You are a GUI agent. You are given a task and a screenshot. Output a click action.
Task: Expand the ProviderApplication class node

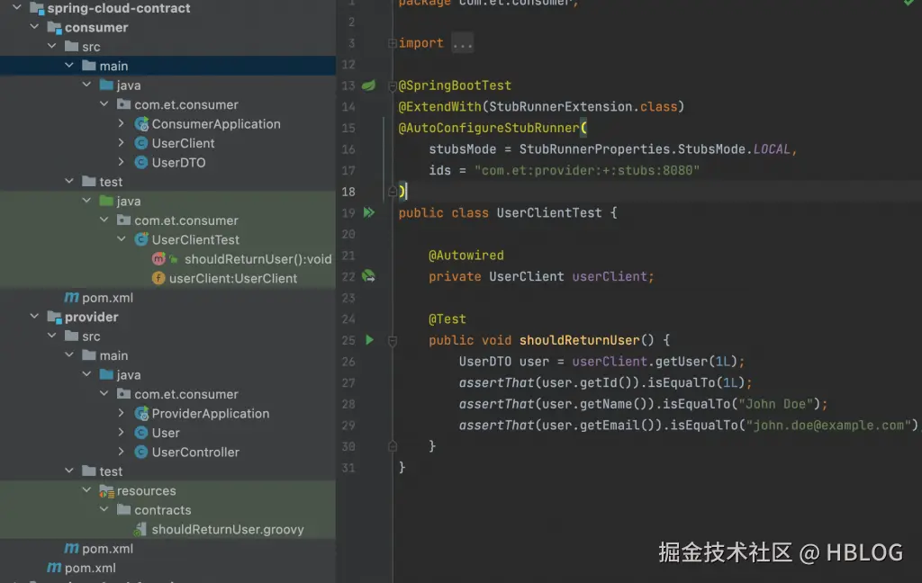tap(122, 413)
